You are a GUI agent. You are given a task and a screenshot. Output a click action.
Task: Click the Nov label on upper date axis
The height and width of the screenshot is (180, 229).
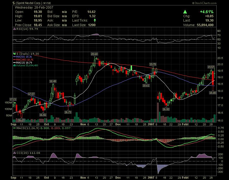click(x=83, y=124)
